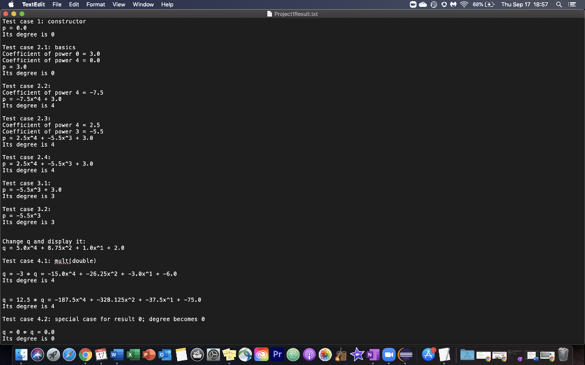Click 'Change q and display it:'
Image resolution: width=585 pixels, height=365 pixels.
click(44, 241)
